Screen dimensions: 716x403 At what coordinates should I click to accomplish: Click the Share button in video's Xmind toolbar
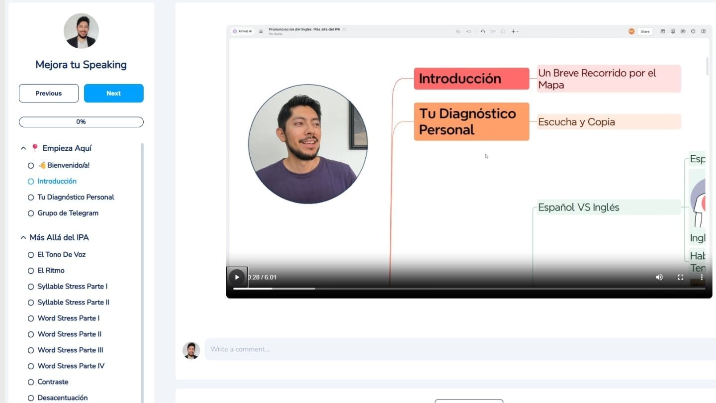point(645,31)
